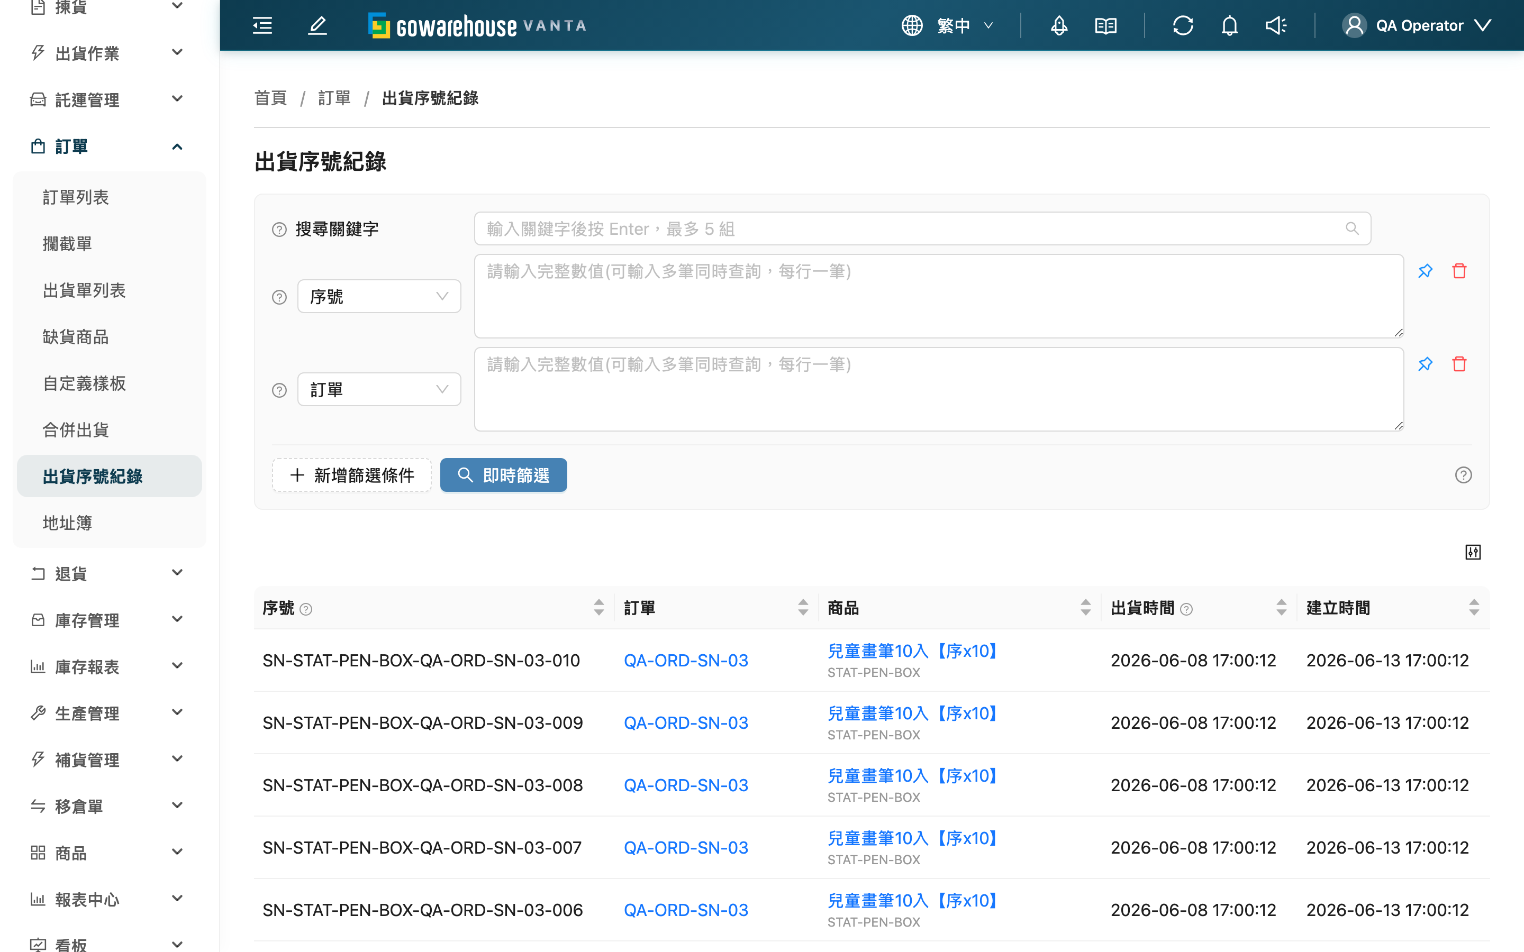Click the QA Operator user avatar
Screen dimensions: 1524x952
(x=1354, y=26)
